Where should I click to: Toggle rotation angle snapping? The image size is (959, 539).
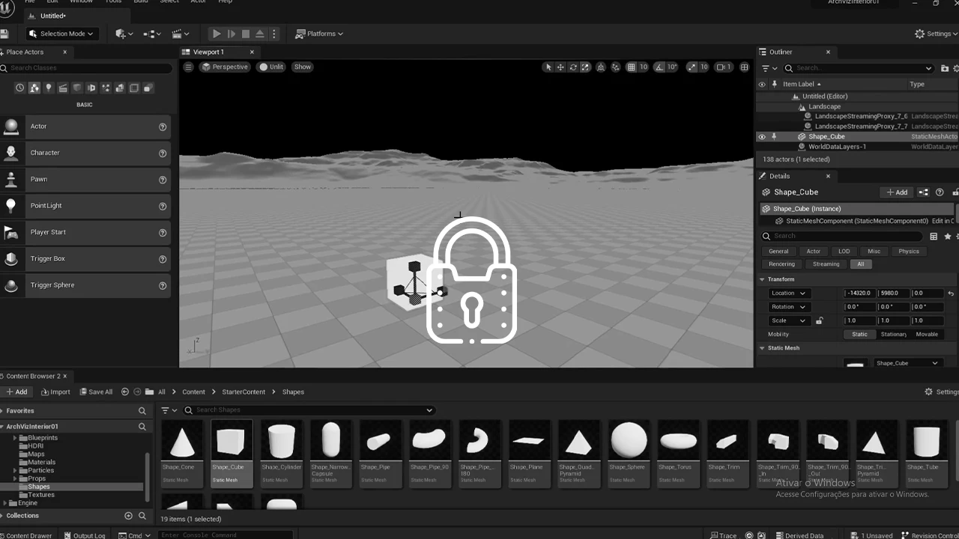pos(659,67)
